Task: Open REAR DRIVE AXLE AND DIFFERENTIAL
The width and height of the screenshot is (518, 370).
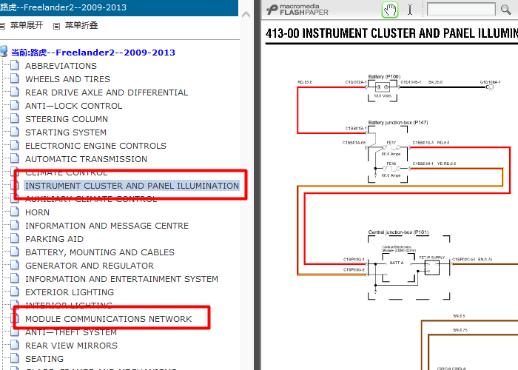Action: (107, 92)
